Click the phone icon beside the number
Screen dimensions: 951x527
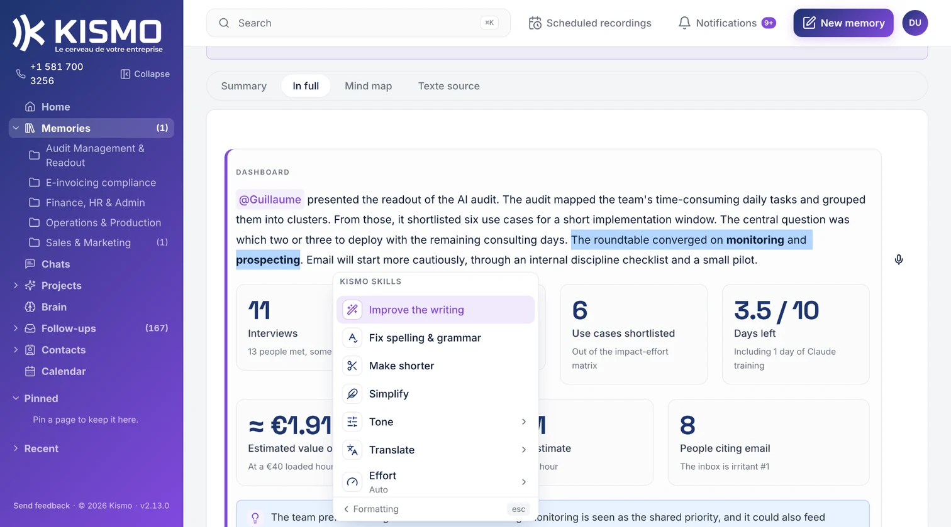[21, 73]
